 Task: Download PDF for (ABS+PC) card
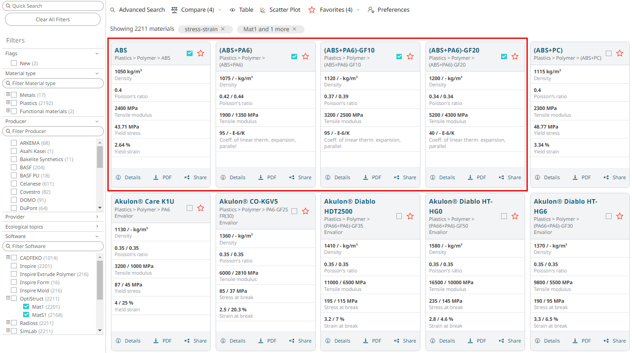(582, 177)
